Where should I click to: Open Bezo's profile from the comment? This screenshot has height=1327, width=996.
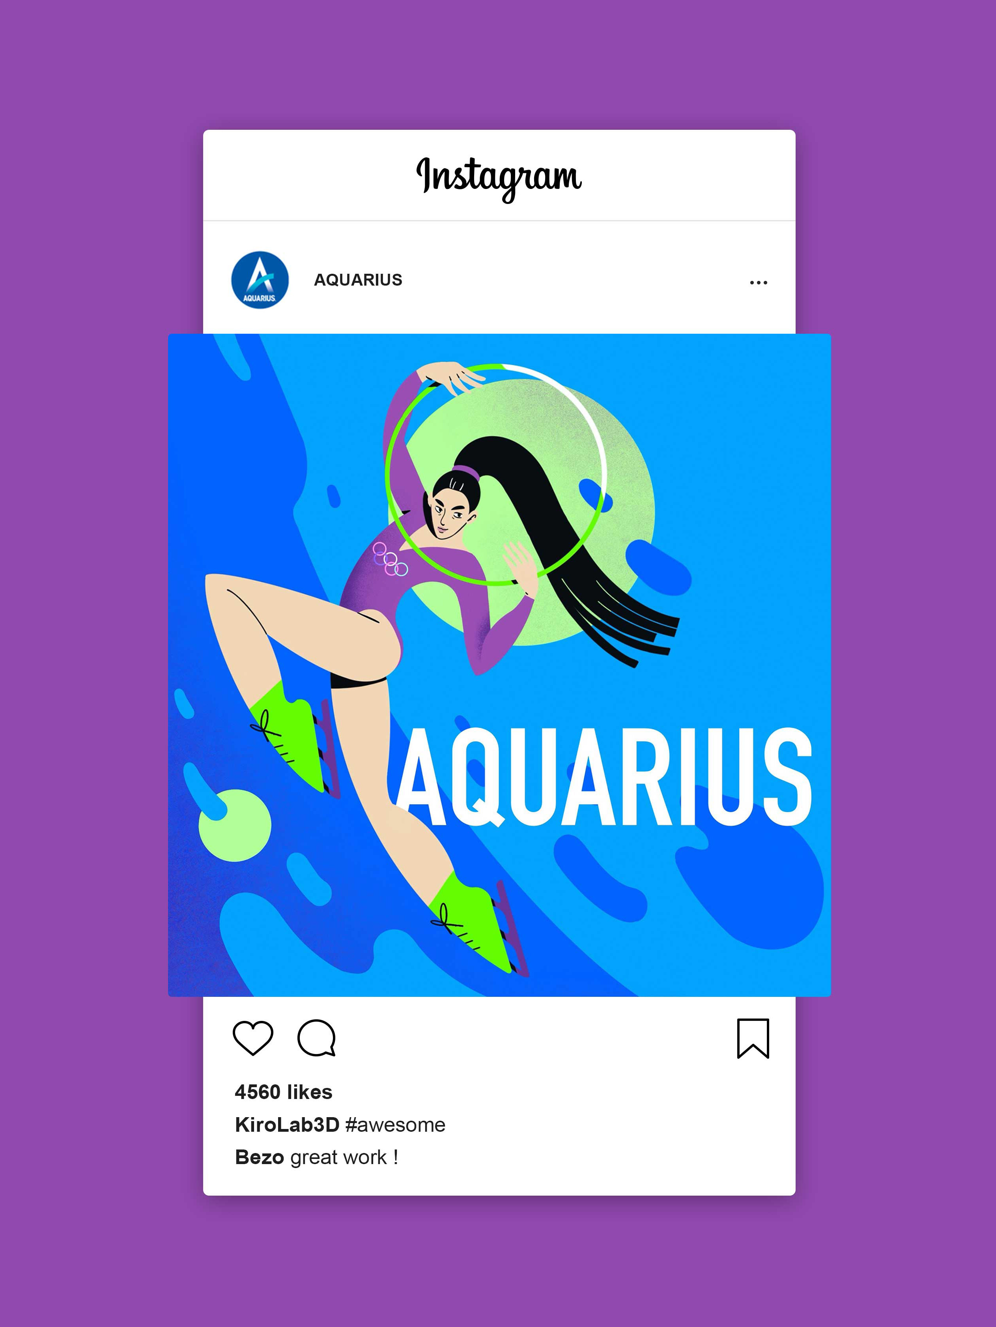tap(259, 1157)
